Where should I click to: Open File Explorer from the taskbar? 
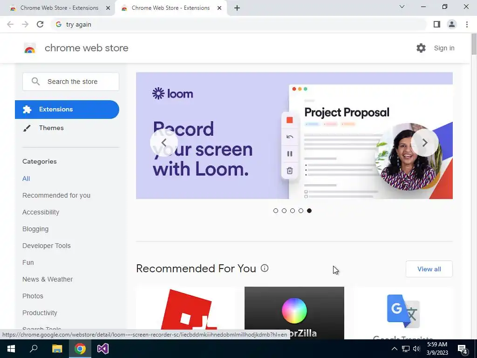click(x=57, y=349)
